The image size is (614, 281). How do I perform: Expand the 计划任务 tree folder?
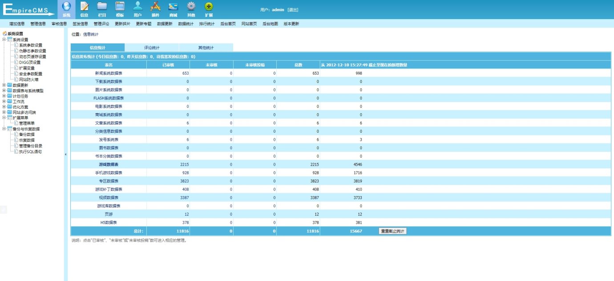(x=4, y=96)
